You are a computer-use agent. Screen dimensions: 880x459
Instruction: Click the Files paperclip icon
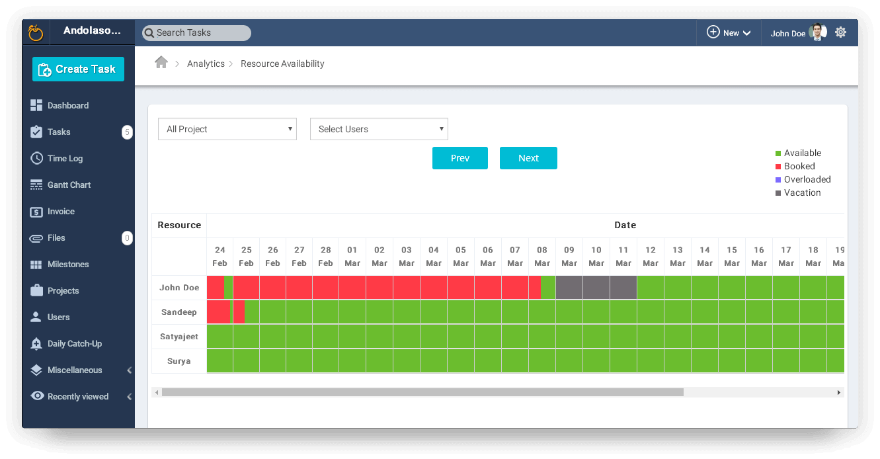36,238
